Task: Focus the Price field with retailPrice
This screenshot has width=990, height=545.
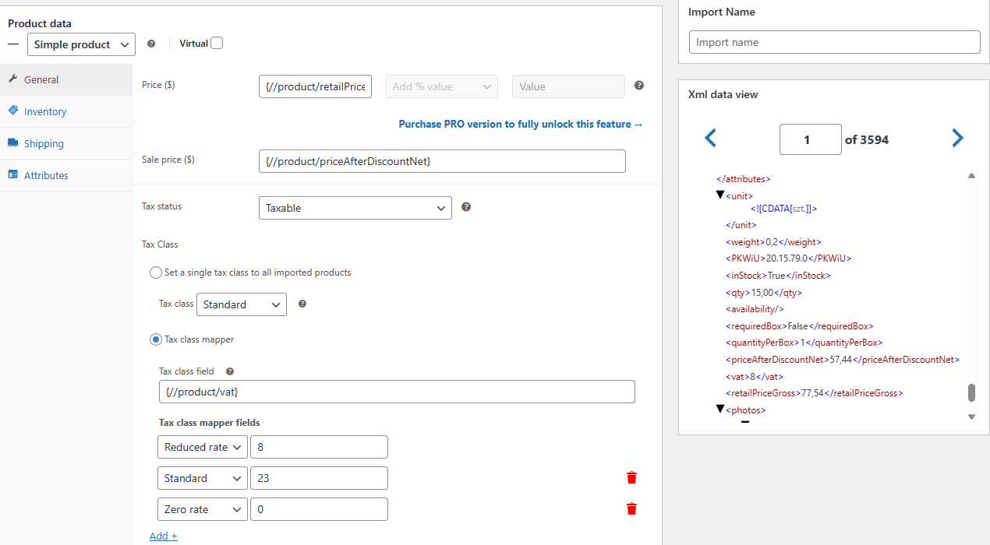Action: click(x=315, y=86)
